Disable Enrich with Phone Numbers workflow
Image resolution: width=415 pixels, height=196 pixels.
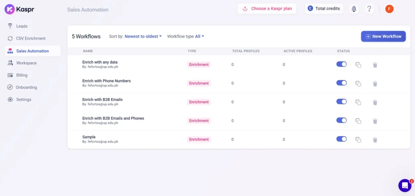tap(341, 83)
